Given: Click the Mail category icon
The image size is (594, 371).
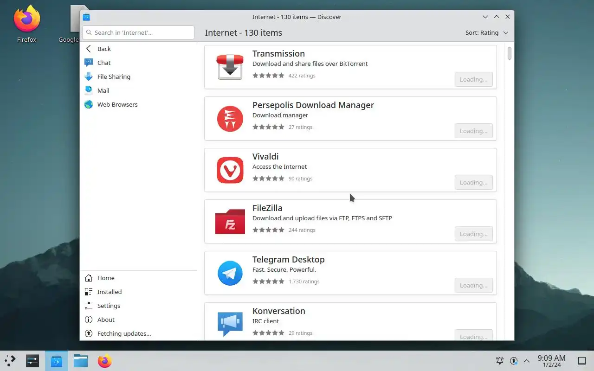Looking at the screenshot, I should click(89, 90).
